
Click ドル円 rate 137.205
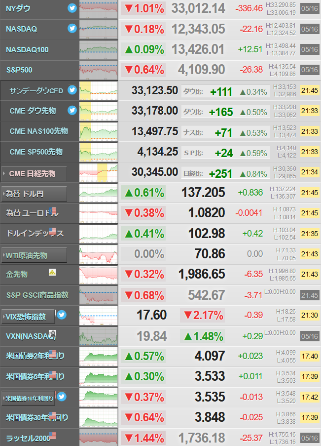coord(203,193)
